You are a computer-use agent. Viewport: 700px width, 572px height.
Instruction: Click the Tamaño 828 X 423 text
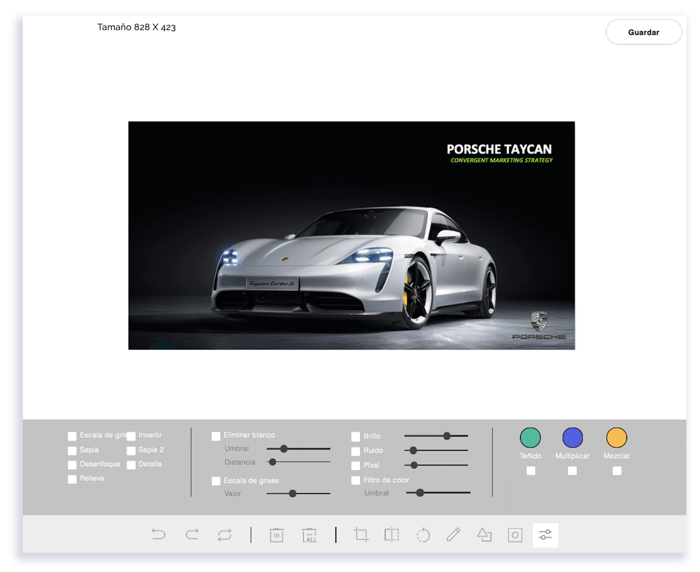coord(137,27)
